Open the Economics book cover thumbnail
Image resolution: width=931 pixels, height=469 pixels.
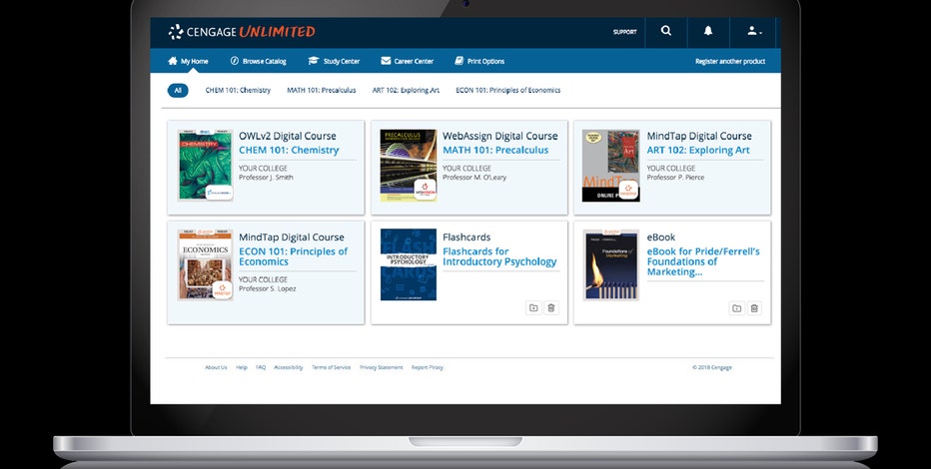point(206,265)
